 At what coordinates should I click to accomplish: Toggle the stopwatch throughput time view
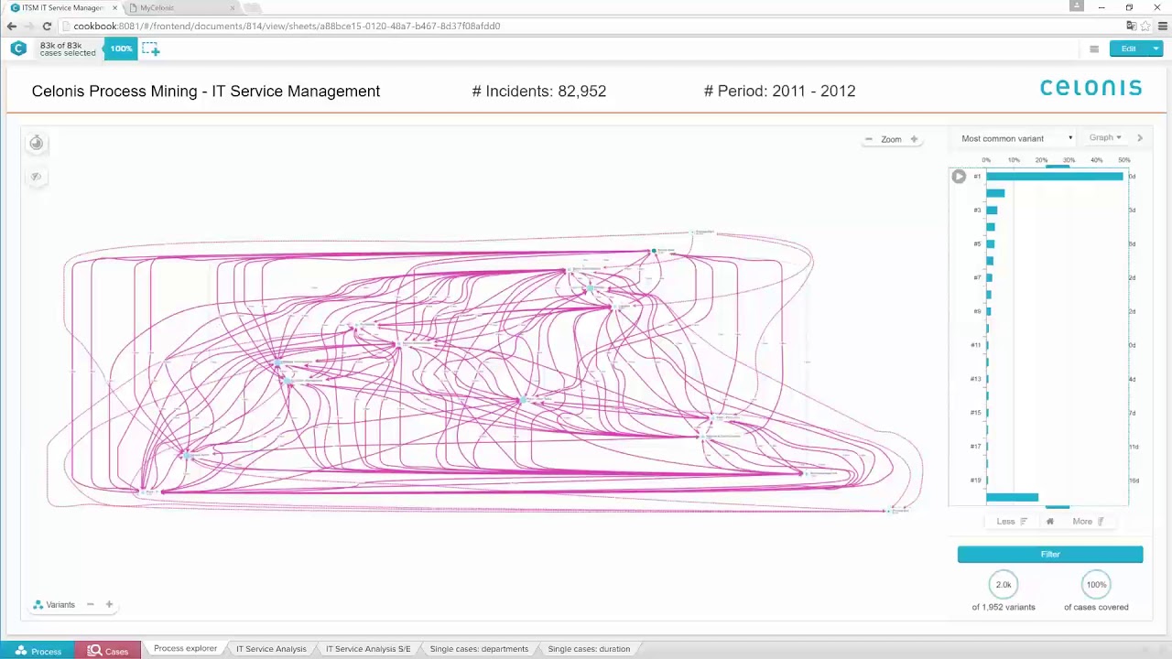coord(36,143)
